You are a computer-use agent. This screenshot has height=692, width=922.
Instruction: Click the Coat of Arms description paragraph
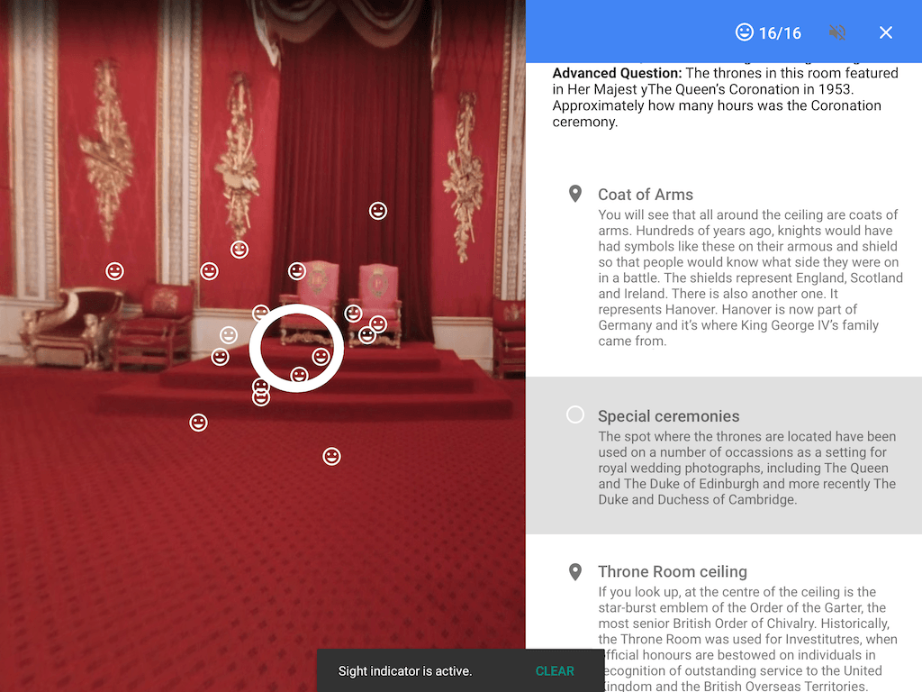pyautogui.click(x=749, y=278)
